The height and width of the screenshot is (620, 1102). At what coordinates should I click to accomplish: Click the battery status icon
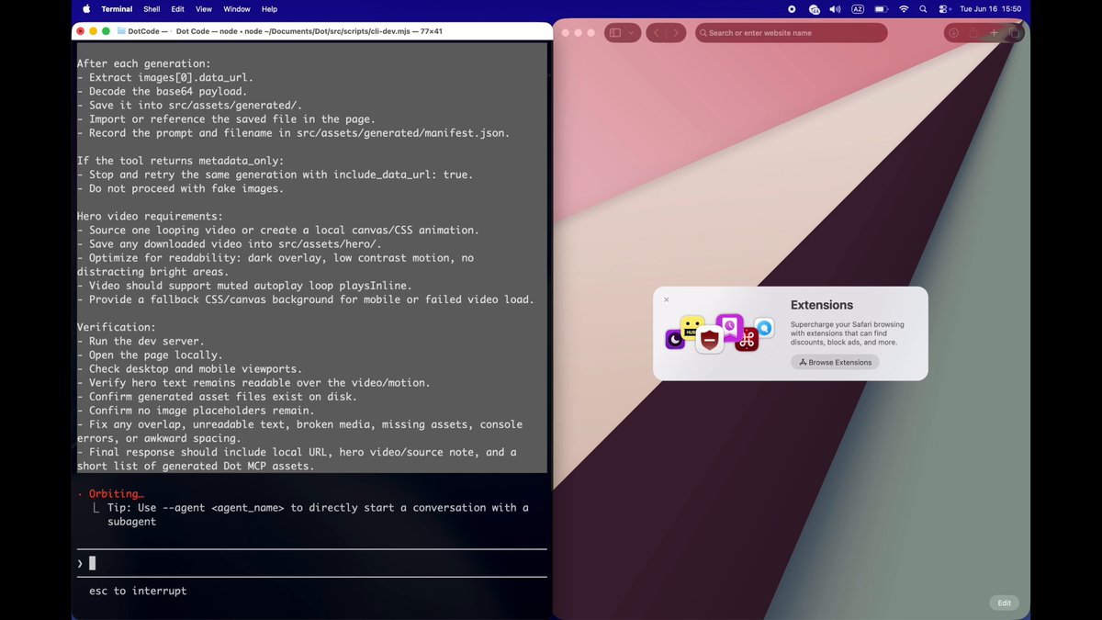[x=881, y=8]
